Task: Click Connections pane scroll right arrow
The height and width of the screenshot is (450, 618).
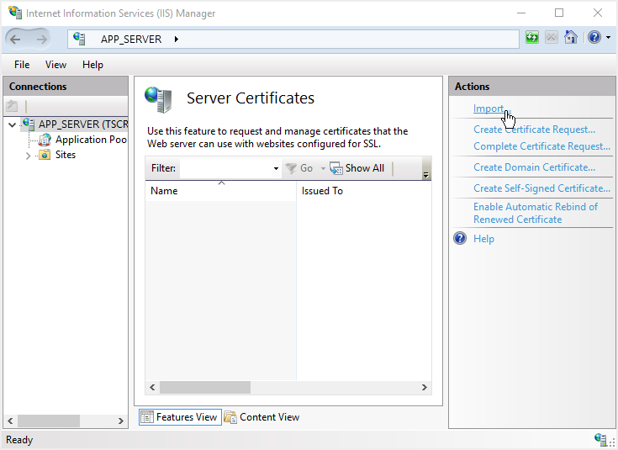Action: 120,421
